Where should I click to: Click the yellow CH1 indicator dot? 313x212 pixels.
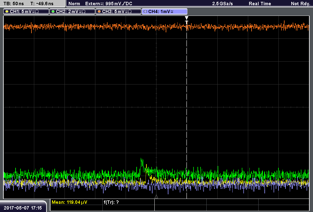(7, 12)
